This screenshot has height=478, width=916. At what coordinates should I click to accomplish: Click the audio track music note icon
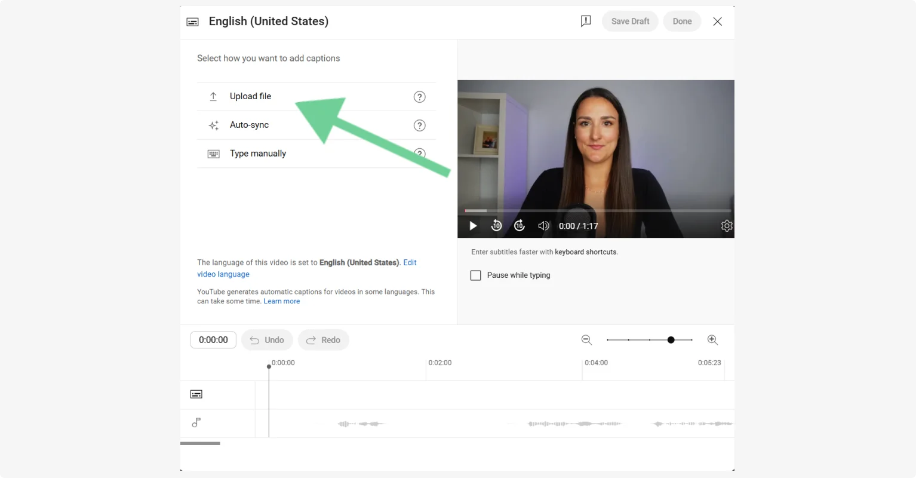[196, 422]
